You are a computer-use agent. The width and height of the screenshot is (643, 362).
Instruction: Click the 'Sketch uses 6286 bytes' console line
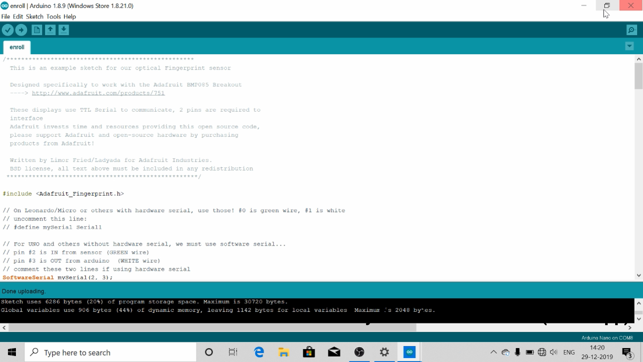(x=144, y=302)
